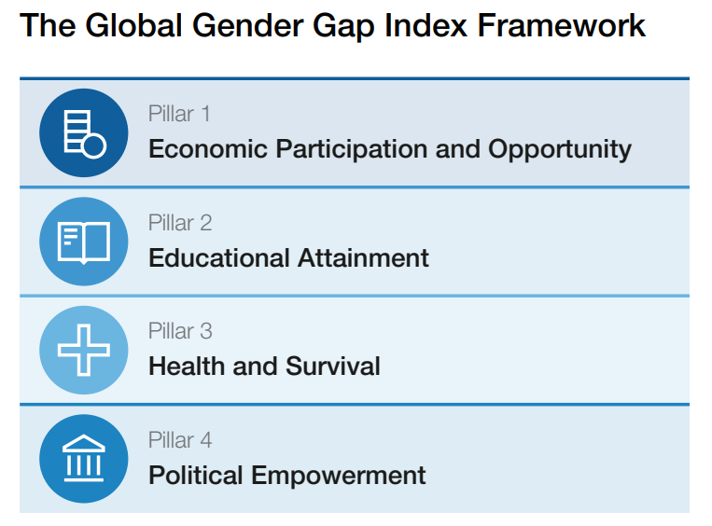The width and height of the screenshot is (712, 526).
Task: Click the columns of the government building icon
Action: 84,464
